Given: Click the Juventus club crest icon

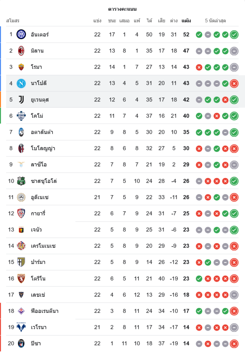Looking at the screenshot, I should 21,100.
